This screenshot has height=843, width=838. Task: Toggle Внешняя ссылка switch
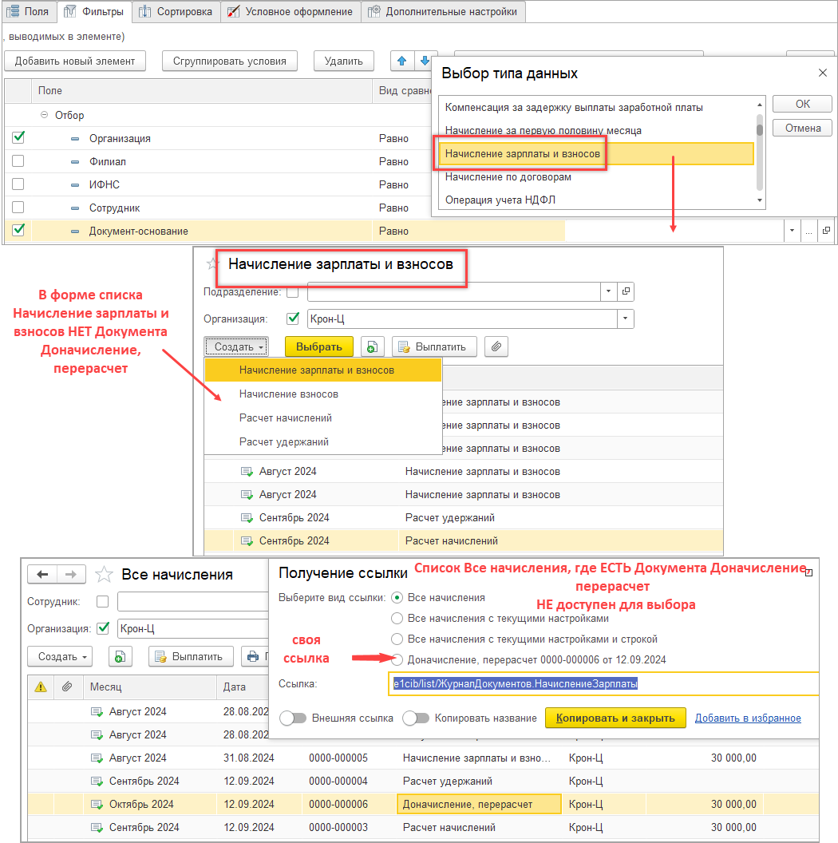(293, 718)
